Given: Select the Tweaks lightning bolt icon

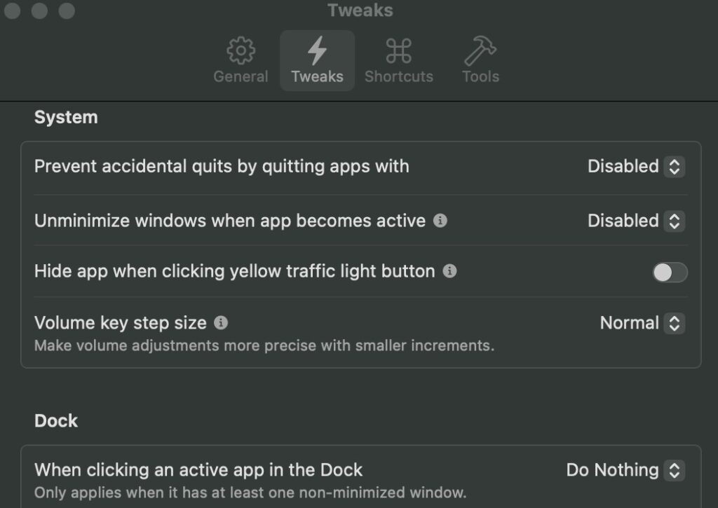Looking at the screenshot, I should tap(317, 50).
